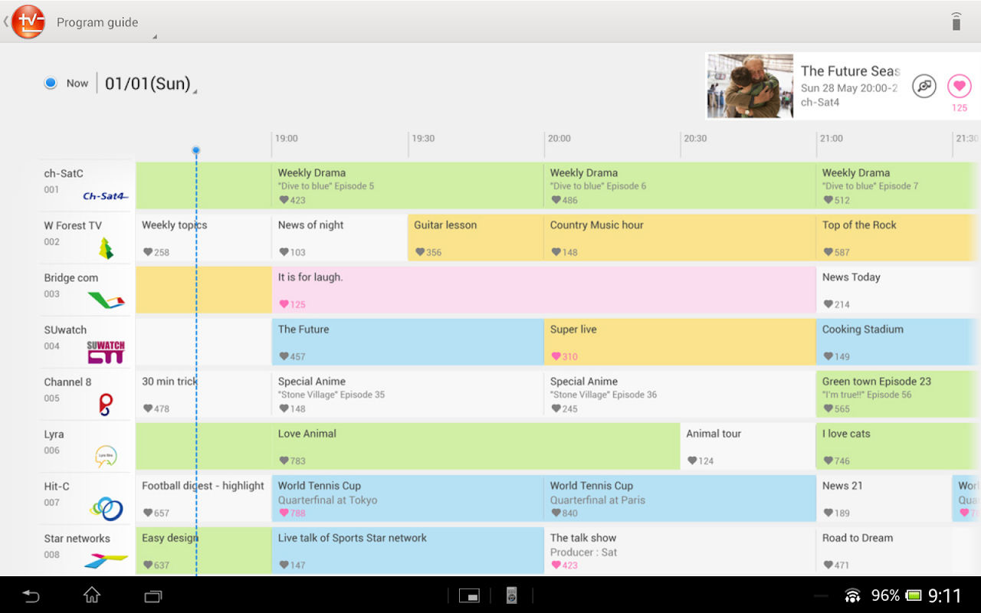Tap the 9:11 clock in status bar

[944, 595]
